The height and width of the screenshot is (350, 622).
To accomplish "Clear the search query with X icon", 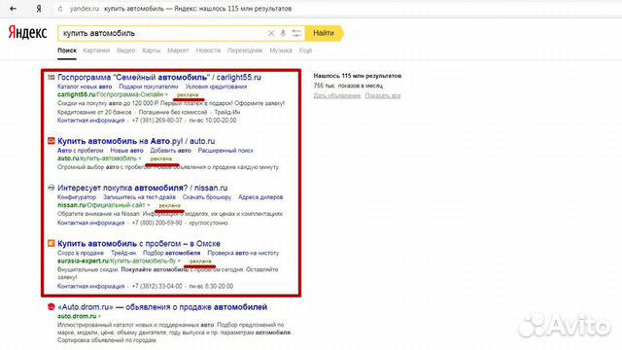I will pyautogui.click(x=271, y=33).
